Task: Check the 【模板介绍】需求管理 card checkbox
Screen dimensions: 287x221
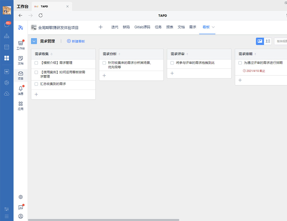Action: tap(36, 63)
